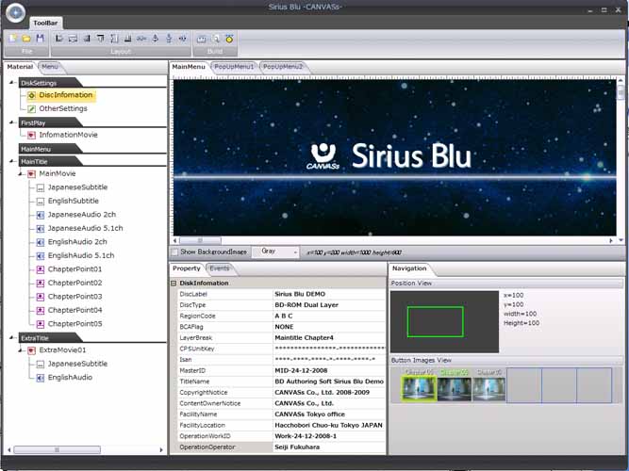629x471 pixels.
Task: Select ChapterPoint03 in the tree
Action: point(75,297)
